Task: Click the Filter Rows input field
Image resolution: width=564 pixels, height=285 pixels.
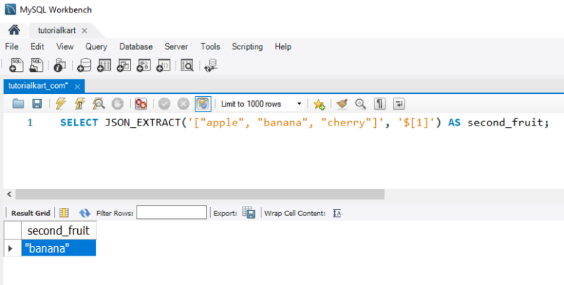Action: point(172,212)
